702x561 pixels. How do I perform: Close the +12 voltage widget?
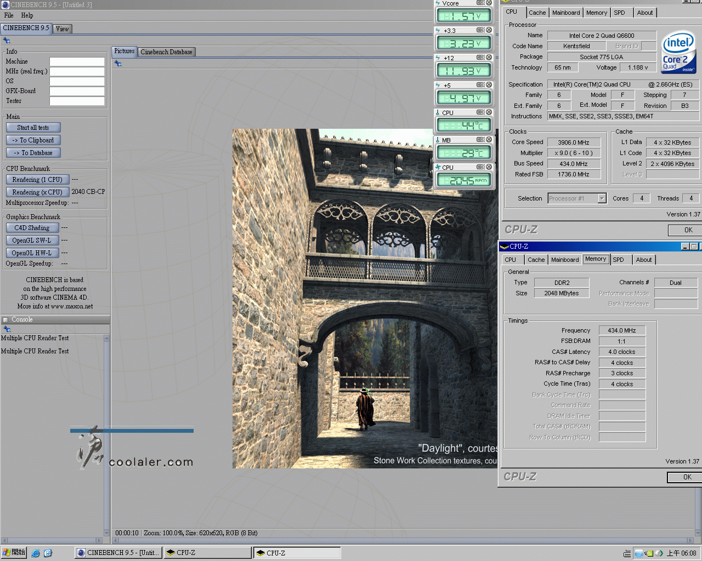(x=489, y=58)
